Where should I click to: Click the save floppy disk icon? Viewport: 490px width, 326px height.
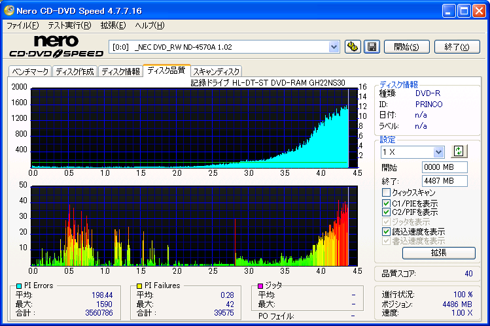tap(372, 47)
